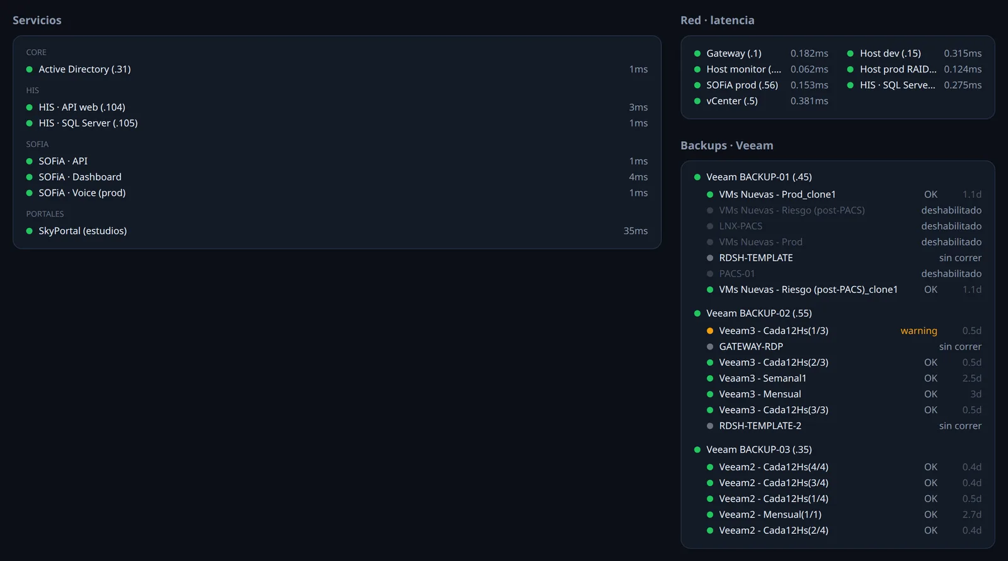The image size is (1008, 561).
Task: Click the warning status label in BACKUP-02
Action: pyautogui.click(x=919, y=331)
